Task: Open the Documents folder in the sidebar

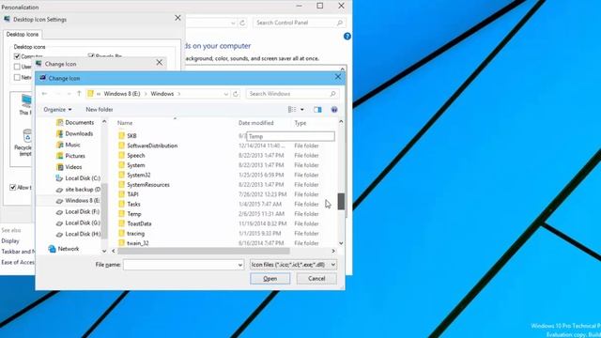Action: (79, 122)
